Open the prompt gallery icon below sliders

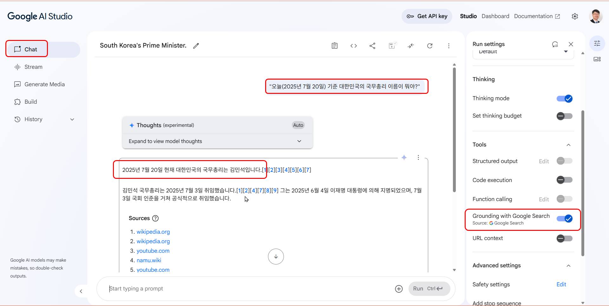pos(597,59)
